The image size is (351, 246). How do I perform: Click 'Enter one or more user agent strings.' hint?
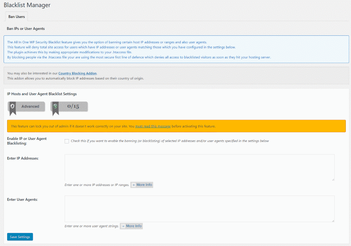click(x=92, y=226)
